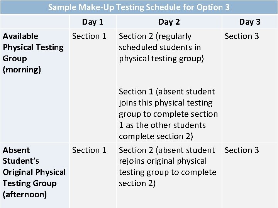
Task: Click the slide title about Option 3
Action: pos(139,7)
